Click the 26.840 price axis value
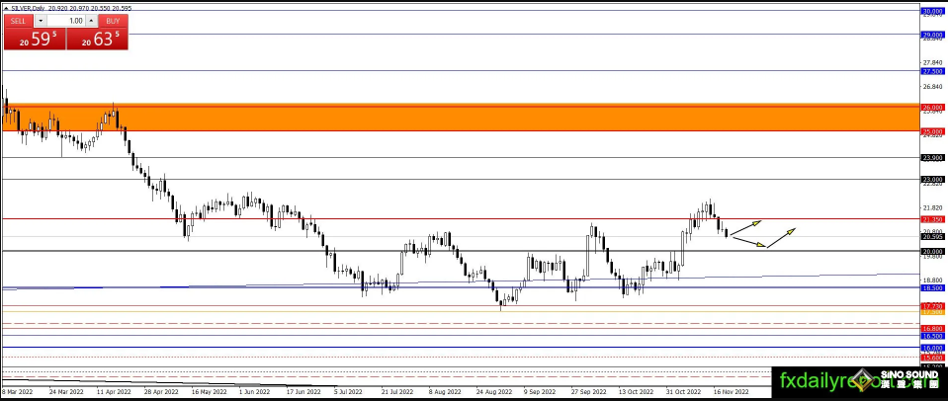 click(x=931, y=86)
